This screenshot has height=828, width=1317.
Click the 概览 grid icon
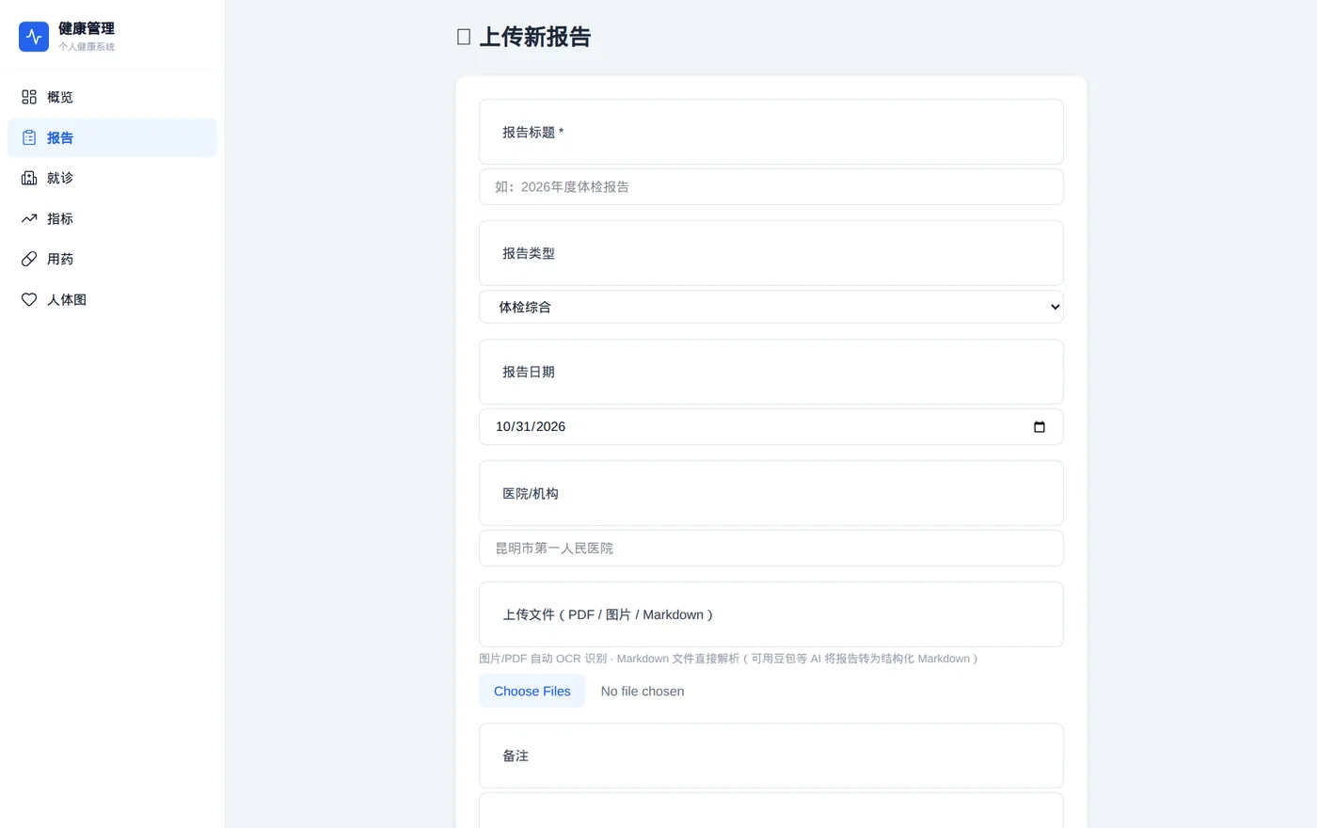[29, 97]
